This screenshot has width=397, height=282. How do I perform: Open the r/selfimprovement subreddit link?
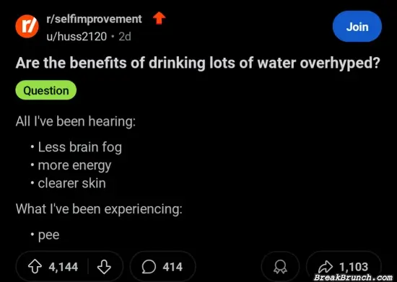click(94, 19)
